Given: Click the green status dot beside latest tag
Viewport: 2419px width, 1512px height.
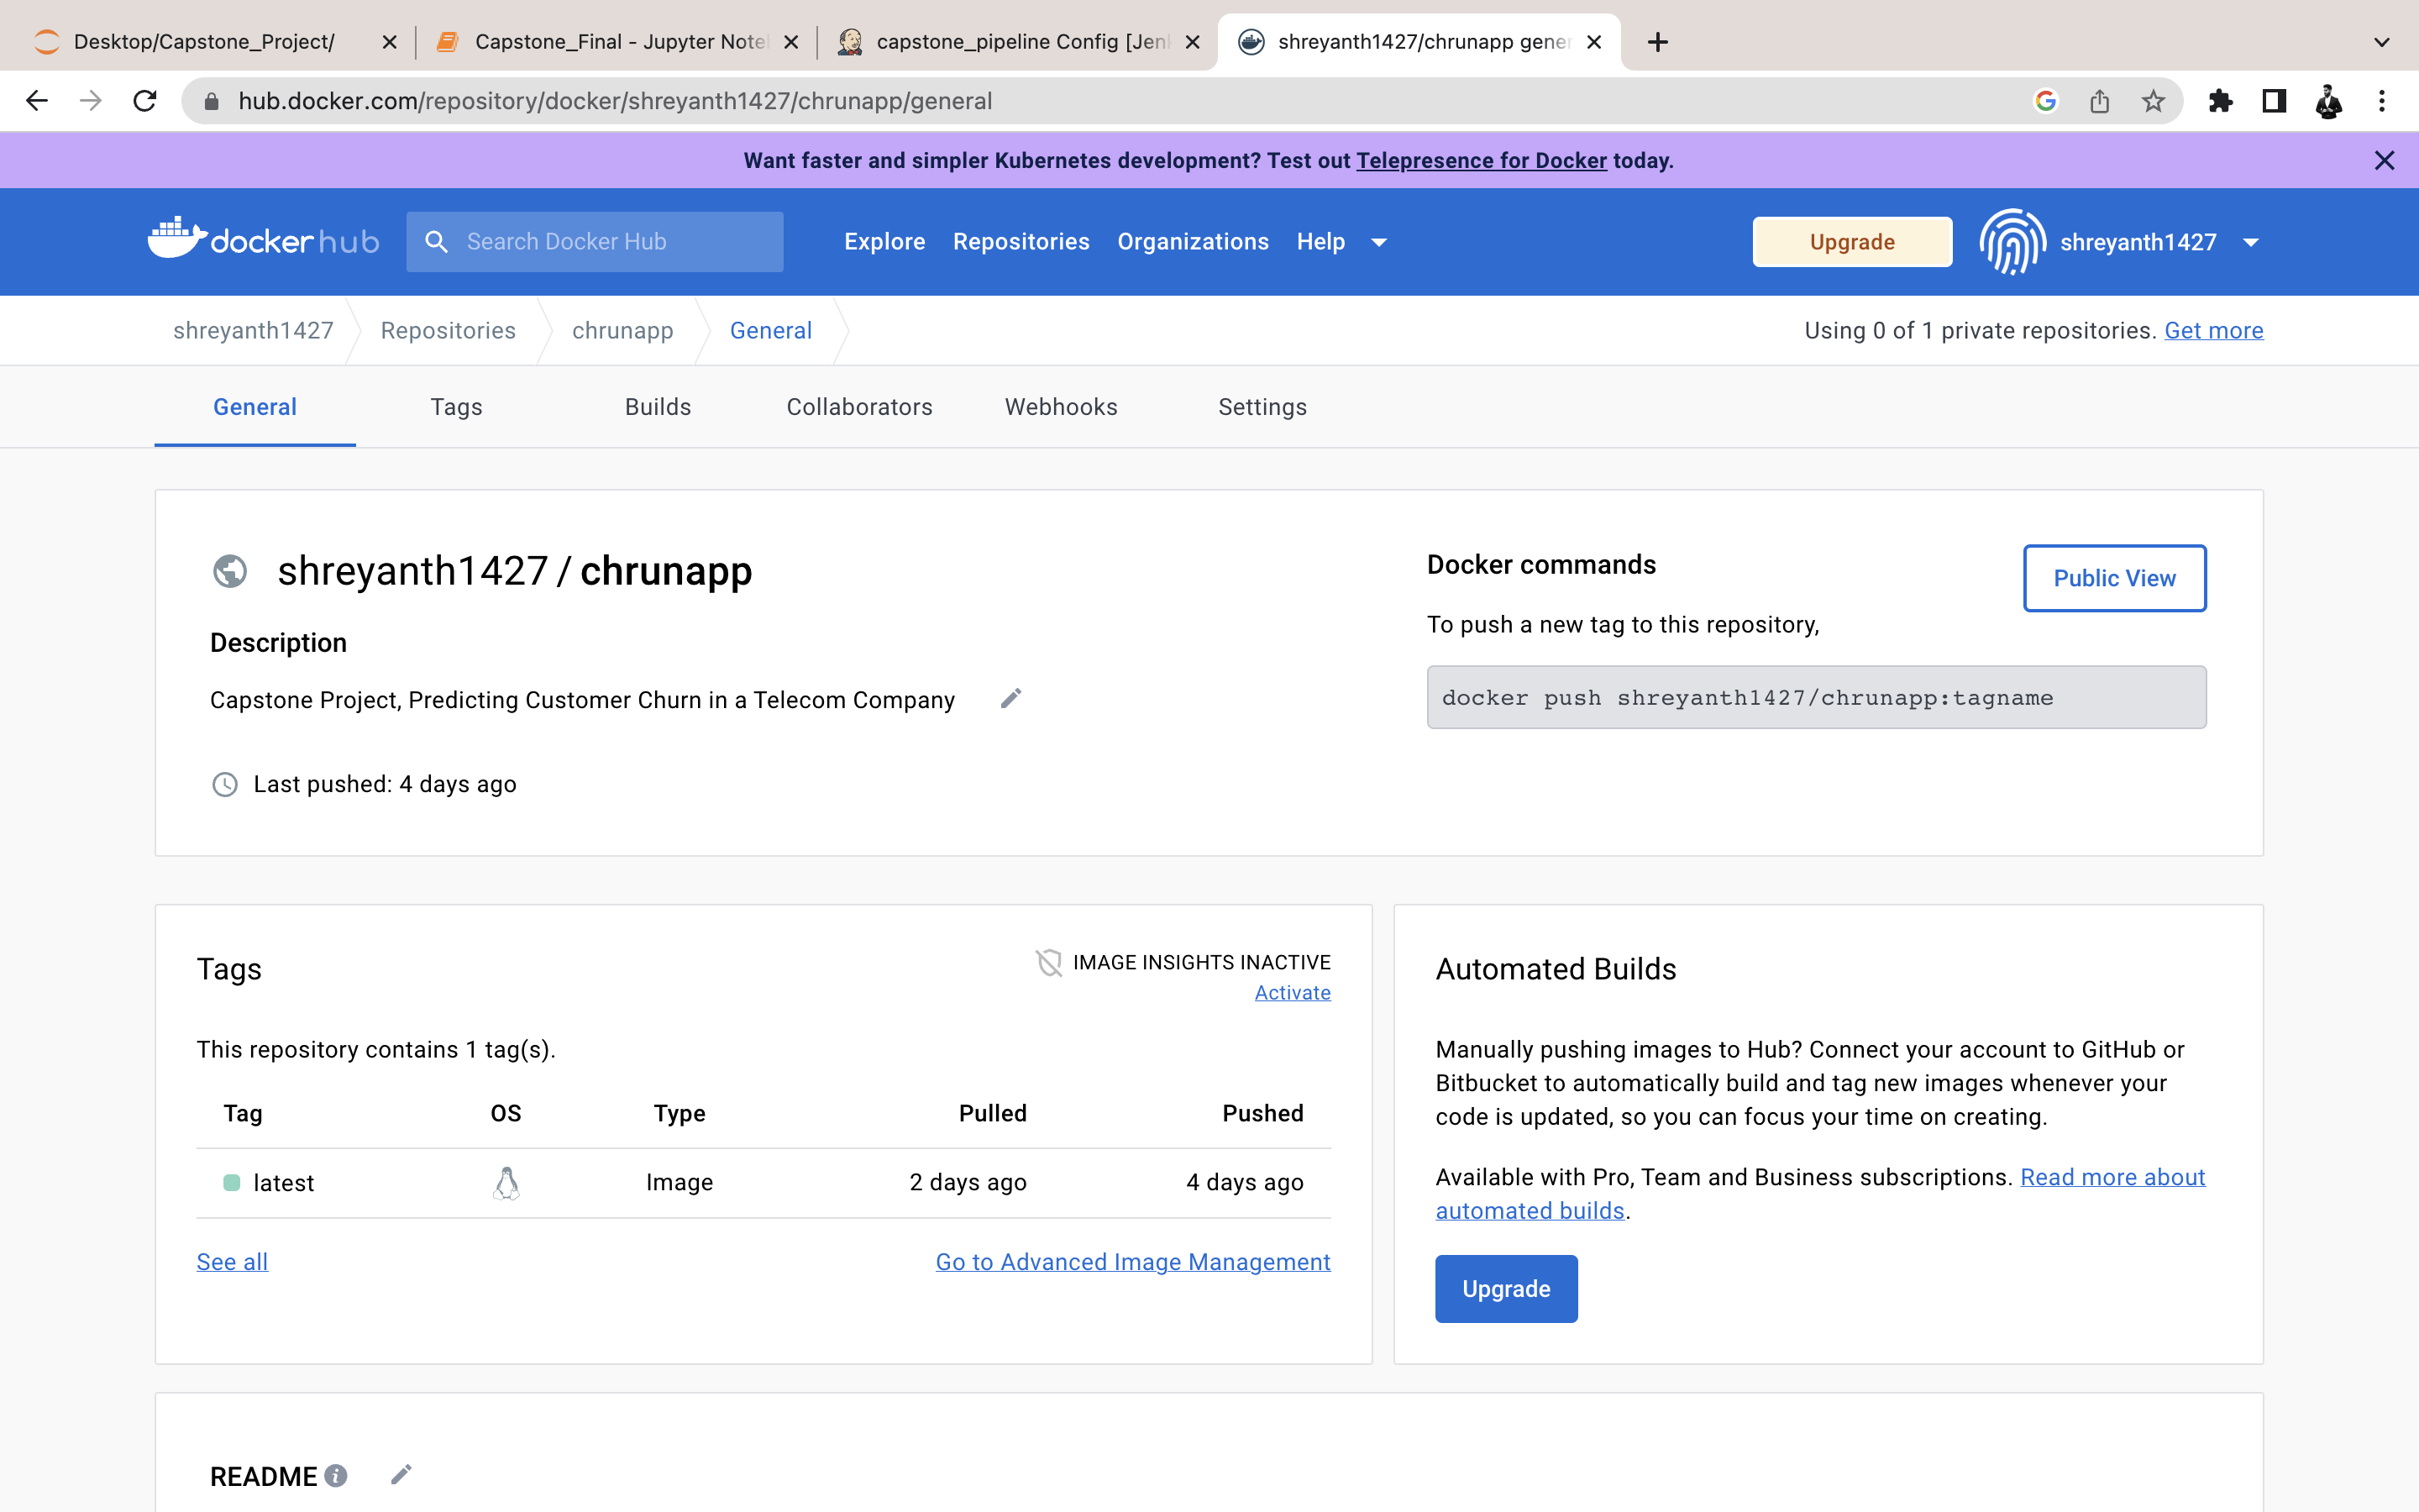Looking at the screenshot, I should pyautogui.click(x=233, y=1182).
